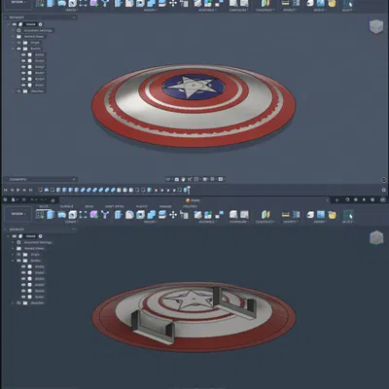Toggle visibility of first body in upper browser
389x389 pixels.
click(x=23, y=54)
